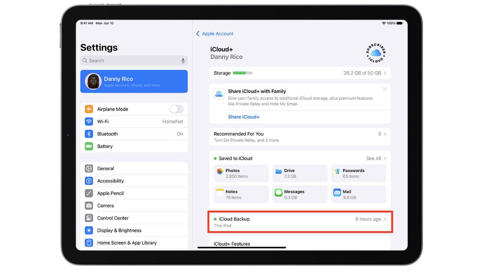Click the green Battery icon
This screenshot has height=273, width=485.
tap(89, 146)
